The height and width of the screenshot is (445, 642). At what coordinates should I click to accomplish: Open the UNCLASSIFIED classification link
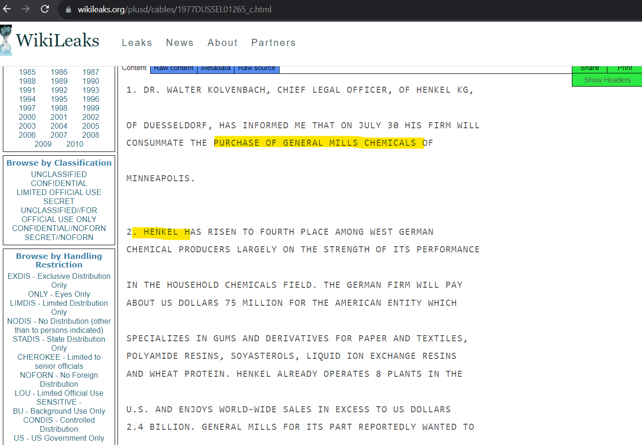(x=59, y=174)
